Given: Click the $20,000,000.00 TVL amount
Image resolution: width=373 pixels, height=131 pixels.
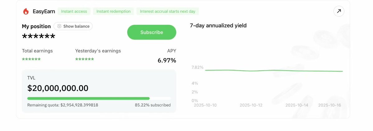Looking at the screenshot, I should pyautogui.click(x=58, y=88).
